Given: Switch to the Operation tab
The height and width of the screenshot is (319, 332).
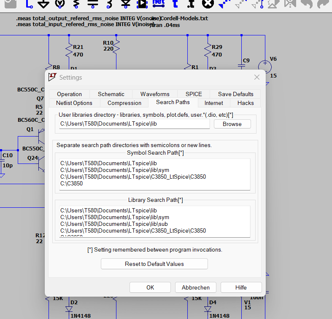Looking at the screenshot, I should (69, 94).
